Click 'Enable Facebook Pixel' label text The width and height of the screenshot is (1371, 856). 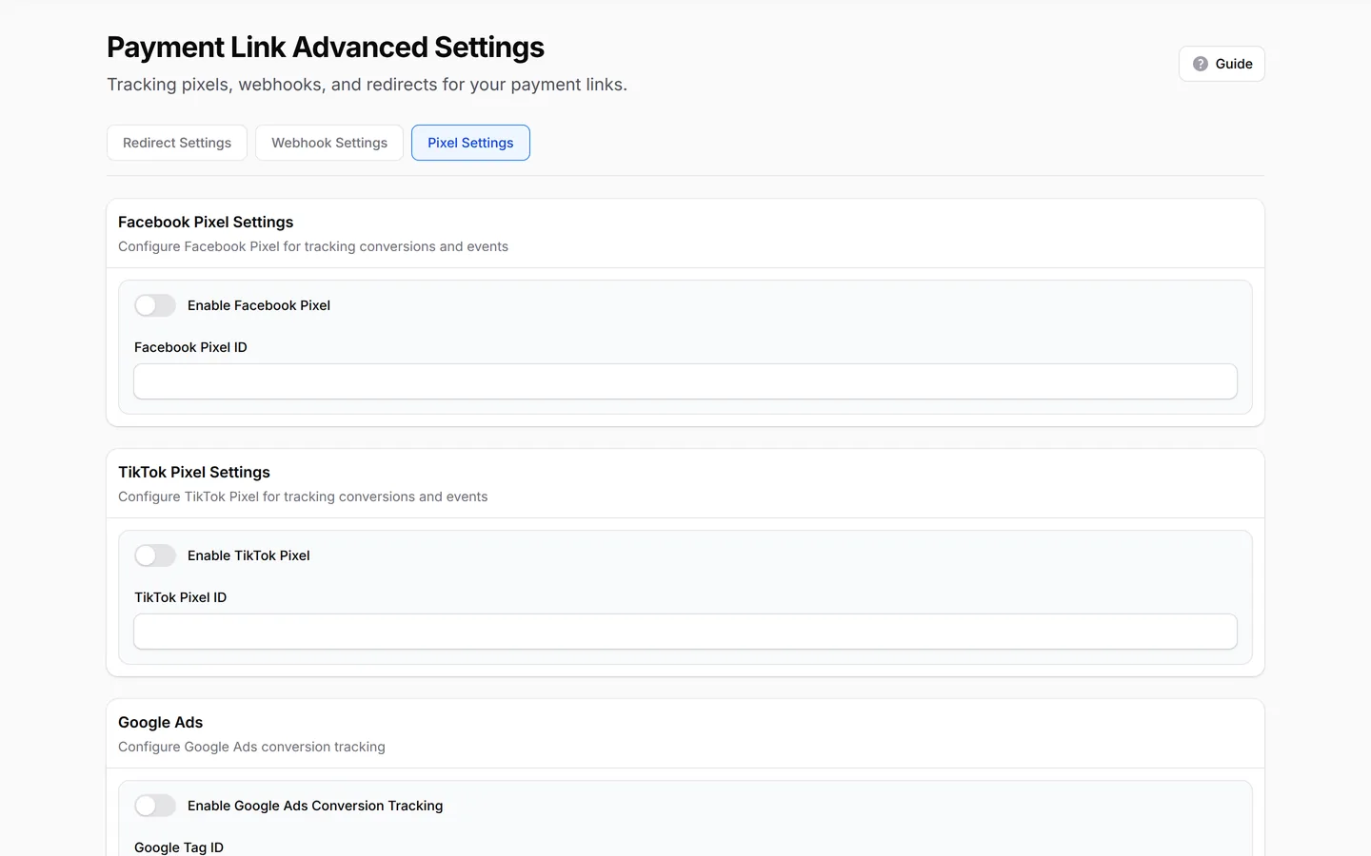[x=259, y=305]
